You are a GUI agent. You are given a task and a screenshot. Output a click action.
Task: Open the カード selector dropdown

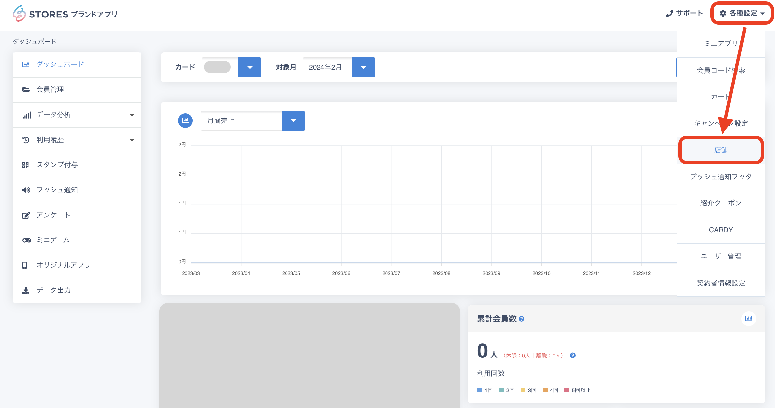pos(250,67)
